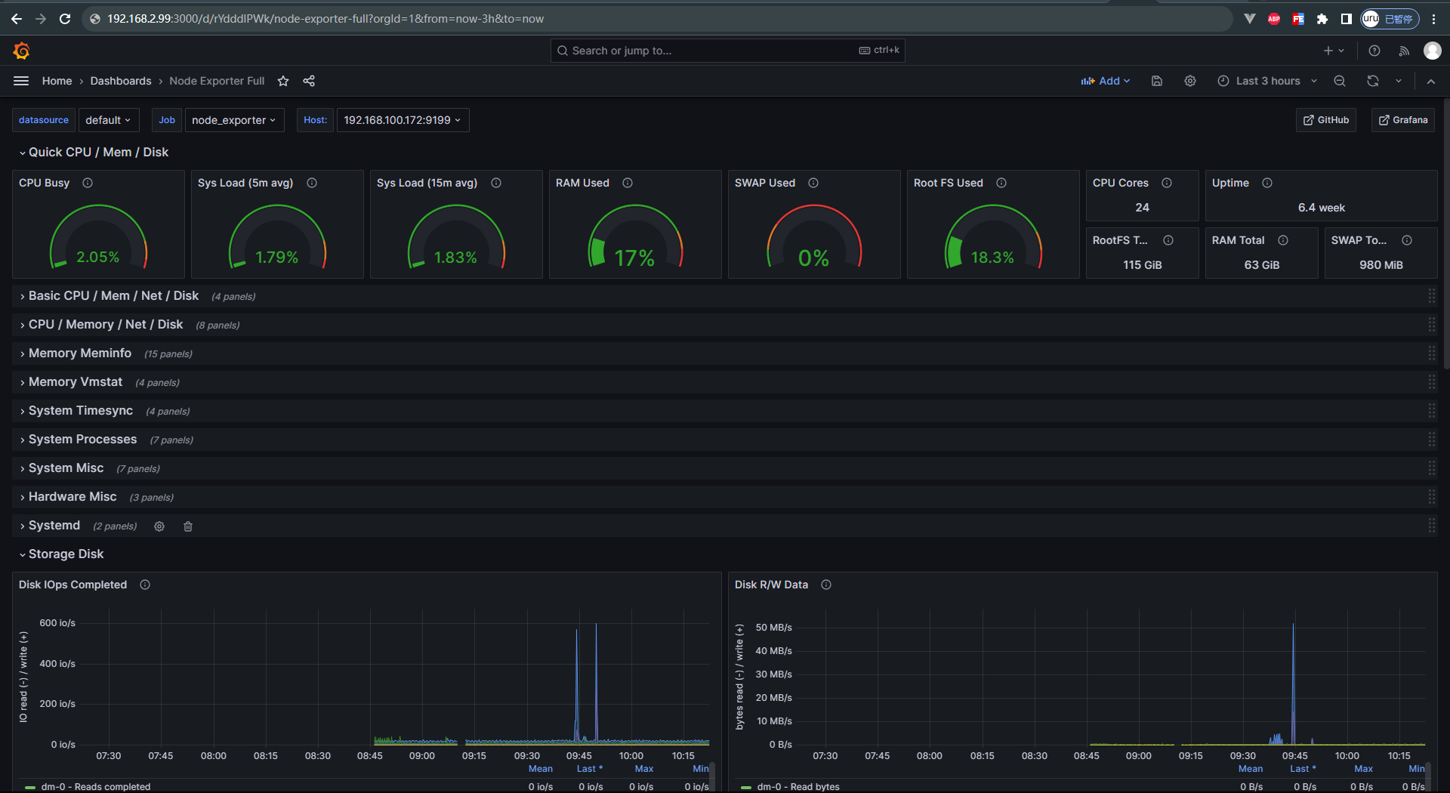Collapse the top navigation with chevron
This screenshot has height=793, width=1450.
pos(1431,81)
